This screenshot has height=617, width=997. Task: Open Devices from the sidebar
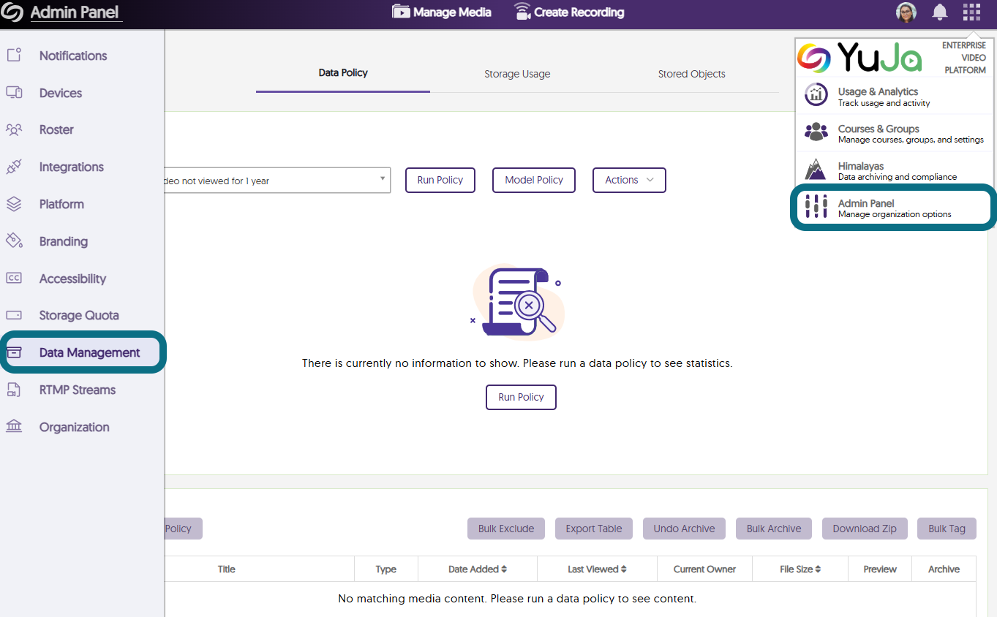[x=60, y=93]
